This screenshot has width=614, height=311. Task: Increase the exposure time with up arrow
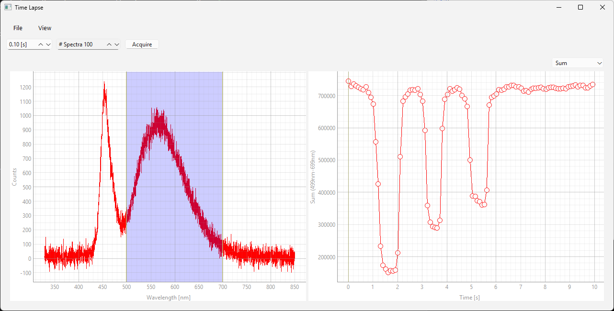(x=41, y=44)
